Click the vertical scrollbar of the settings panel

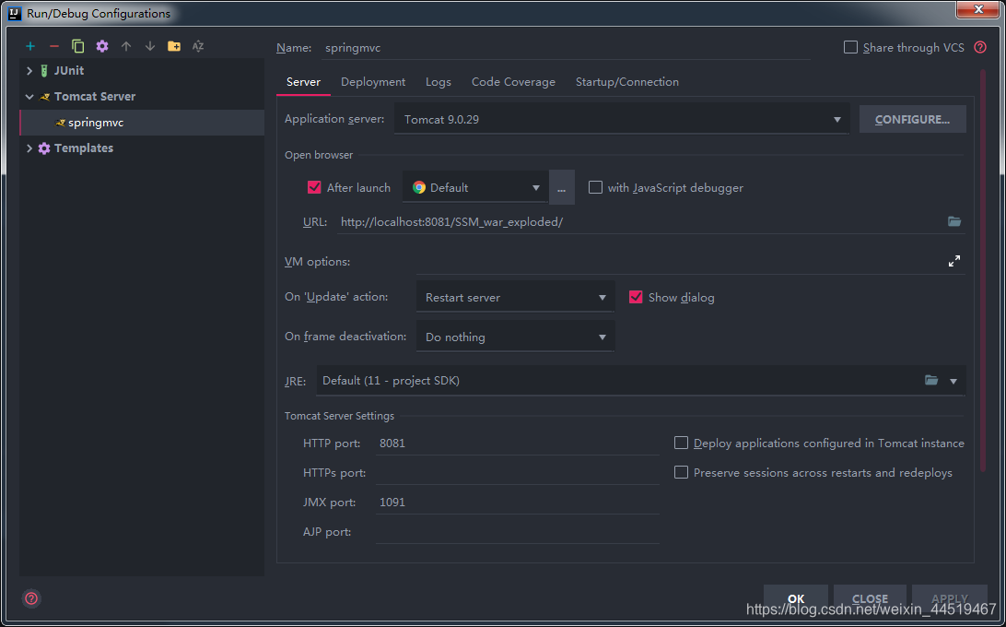coord(983,270)
